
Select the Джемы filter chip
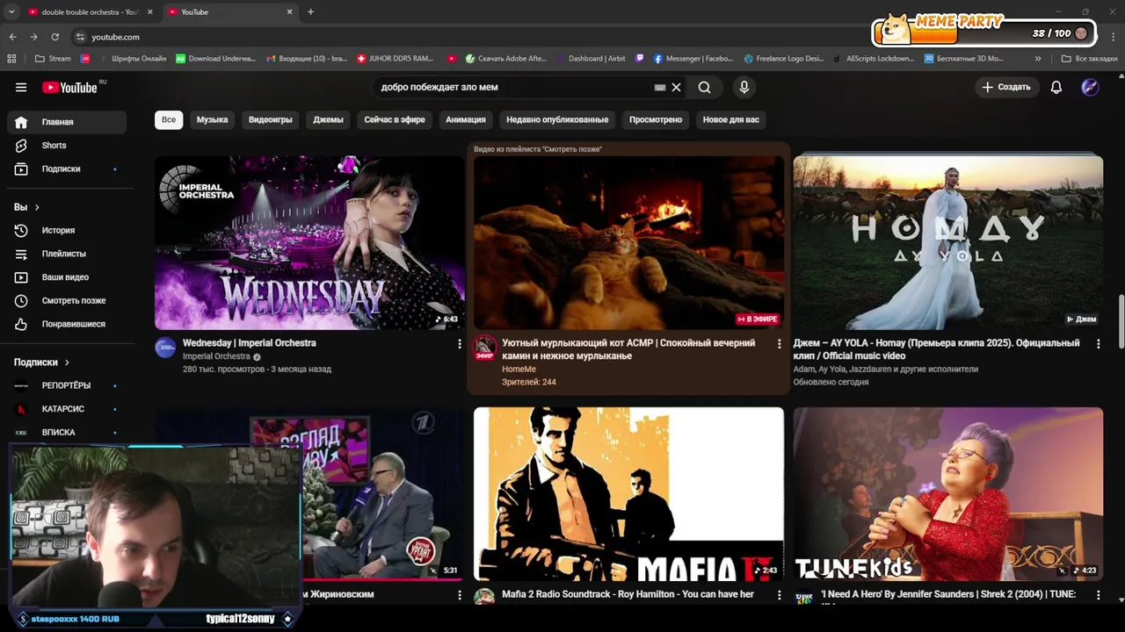pos(328,119)
